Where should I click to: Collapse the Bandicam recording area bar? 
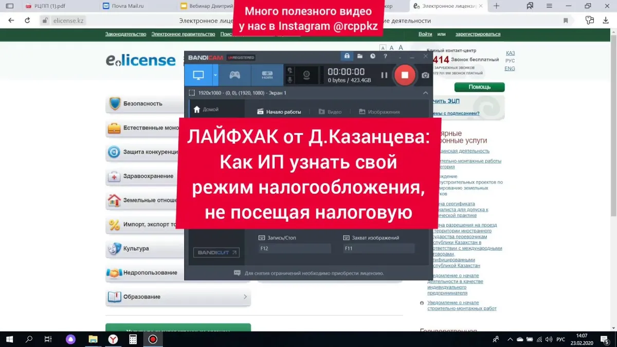click(x=425, y=93)
